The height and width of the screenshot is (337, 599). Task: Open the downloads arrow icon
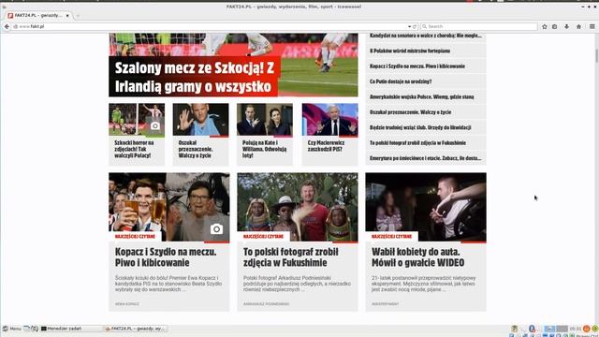click(566, 26)
